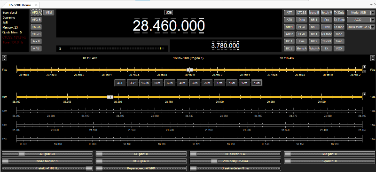376x172 pixels.
Task: Click the small icon right of the 10m slider
Action: [364, 94]
